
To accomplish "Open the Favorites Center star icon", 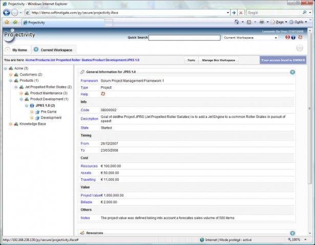I will pos(7,22).
